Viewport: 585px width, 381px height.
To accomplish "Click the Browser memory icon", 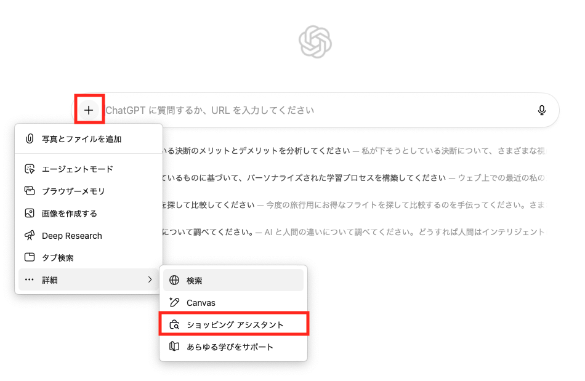I will click(x=29, y=191).
